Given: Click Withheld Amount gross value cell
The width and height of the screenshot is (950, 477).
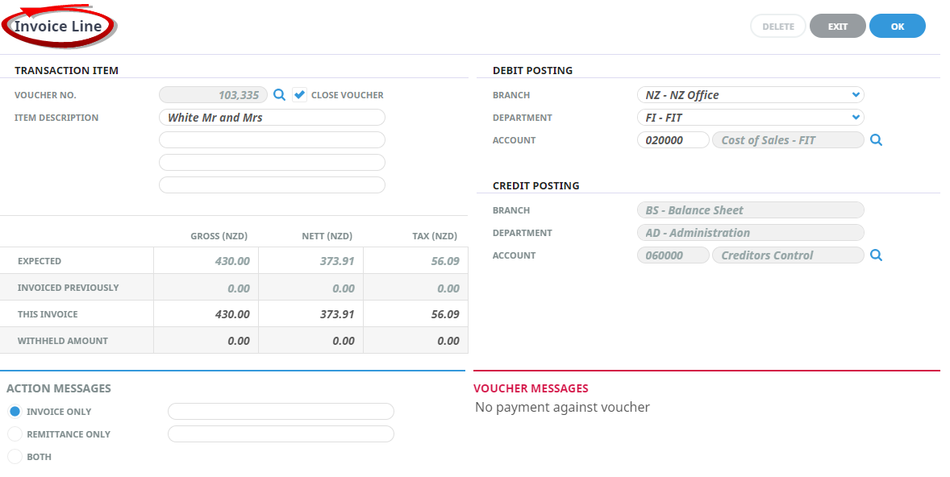Looking at the screenshot, I should [x=206, y=341].
